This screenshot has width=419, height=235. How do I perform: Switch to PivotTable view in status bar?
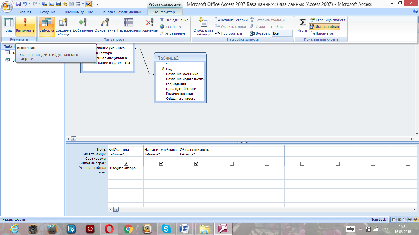click(399, 219)
